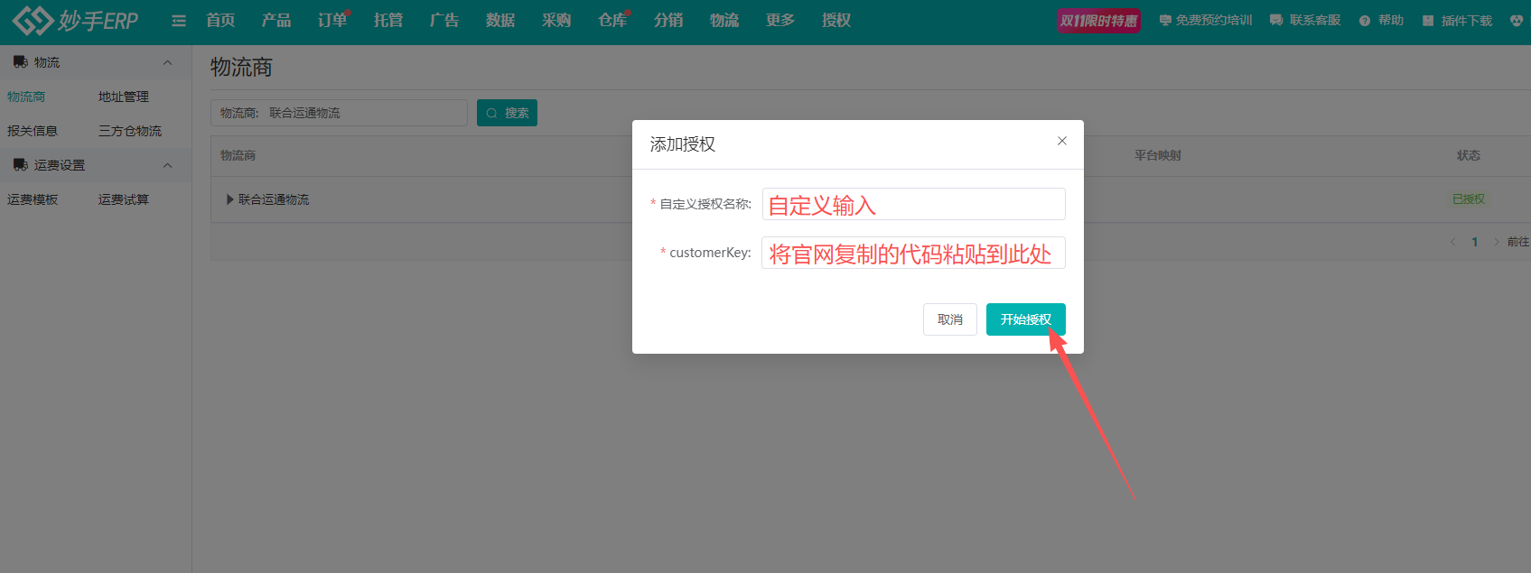Viewport: 1531px width, 573px height.
Task: Open the 帮助 help icon
Action: [x=1364, y=21]
